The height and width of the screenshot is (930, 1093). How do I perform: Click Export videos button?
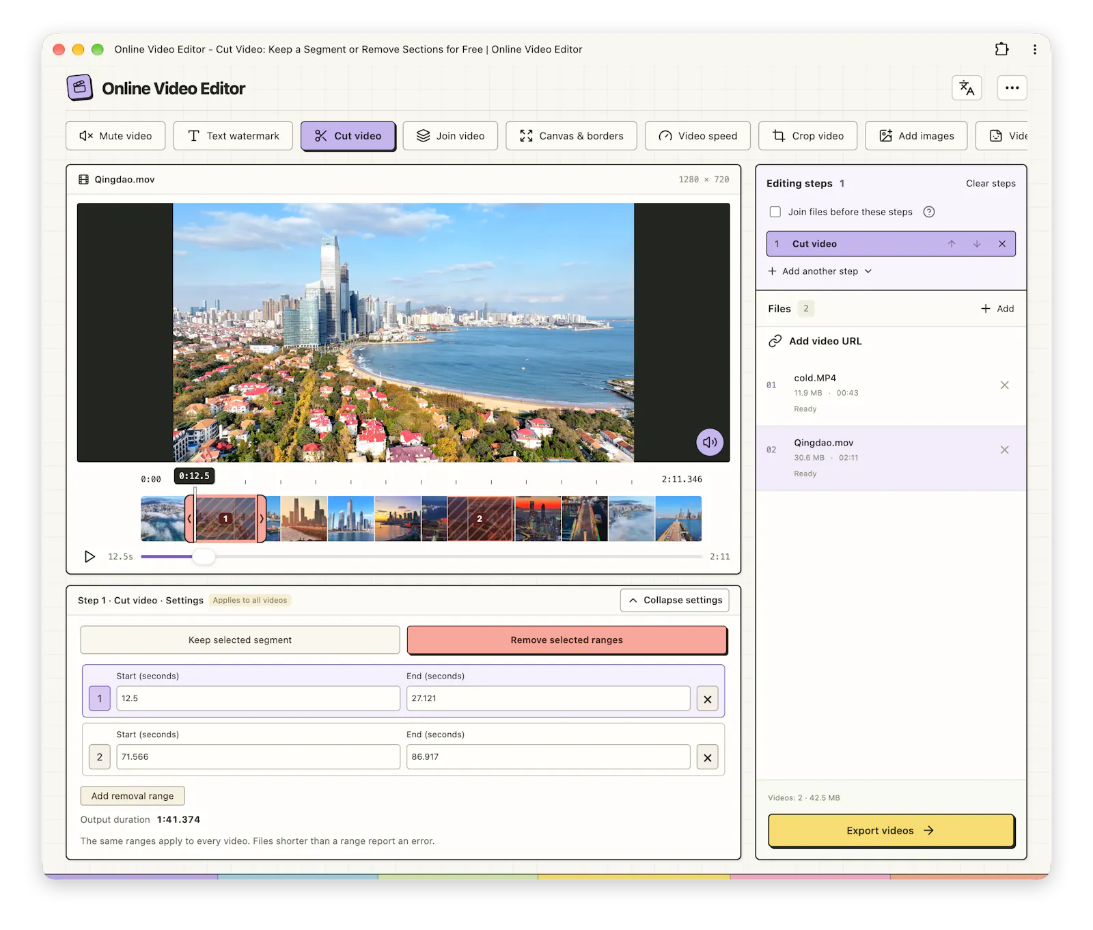[891, 830]
